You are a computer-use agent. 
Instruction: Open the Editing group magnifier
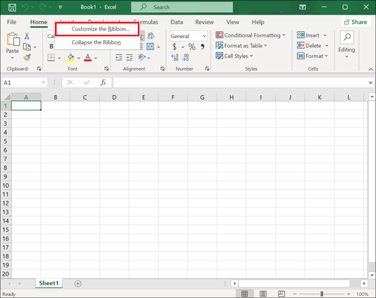click(347, 38)
